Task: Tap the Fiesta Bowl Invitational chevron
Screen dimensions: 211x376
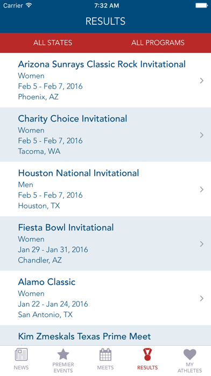Action: click(x=202, y=244)
